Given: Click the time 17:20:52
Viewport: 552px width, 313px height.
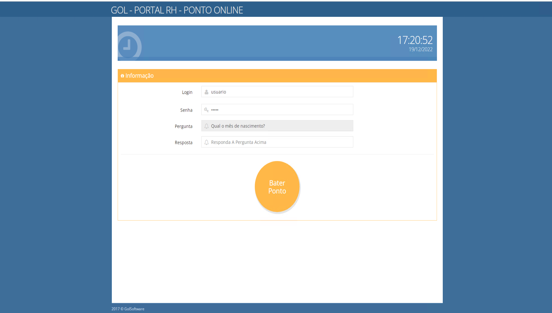Looking at the screenshot, I should point(415,40).
